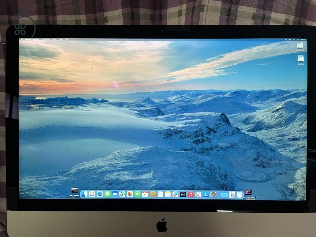Open the Apple menu
This screenshot has height=237, width=316.
pyautogui.click(x=22, y=39)
